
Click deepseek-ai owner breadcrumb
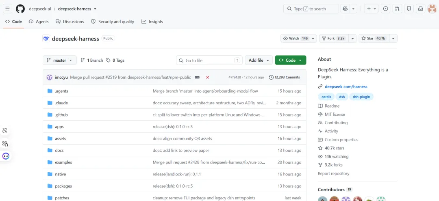click(40, 9)
